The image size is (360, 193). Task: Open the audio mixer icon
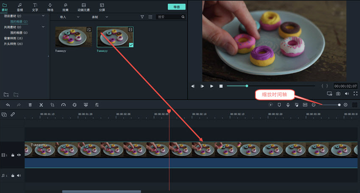point(297,105)
